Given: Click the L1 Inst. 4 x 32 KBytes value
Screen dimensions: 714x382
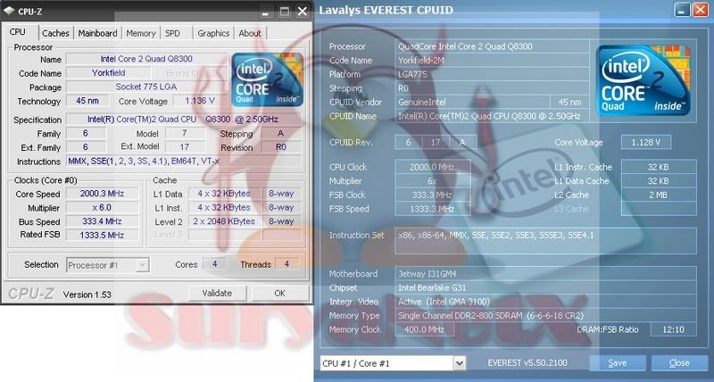Looking at the screenshot, I should (x=224, y=208).
